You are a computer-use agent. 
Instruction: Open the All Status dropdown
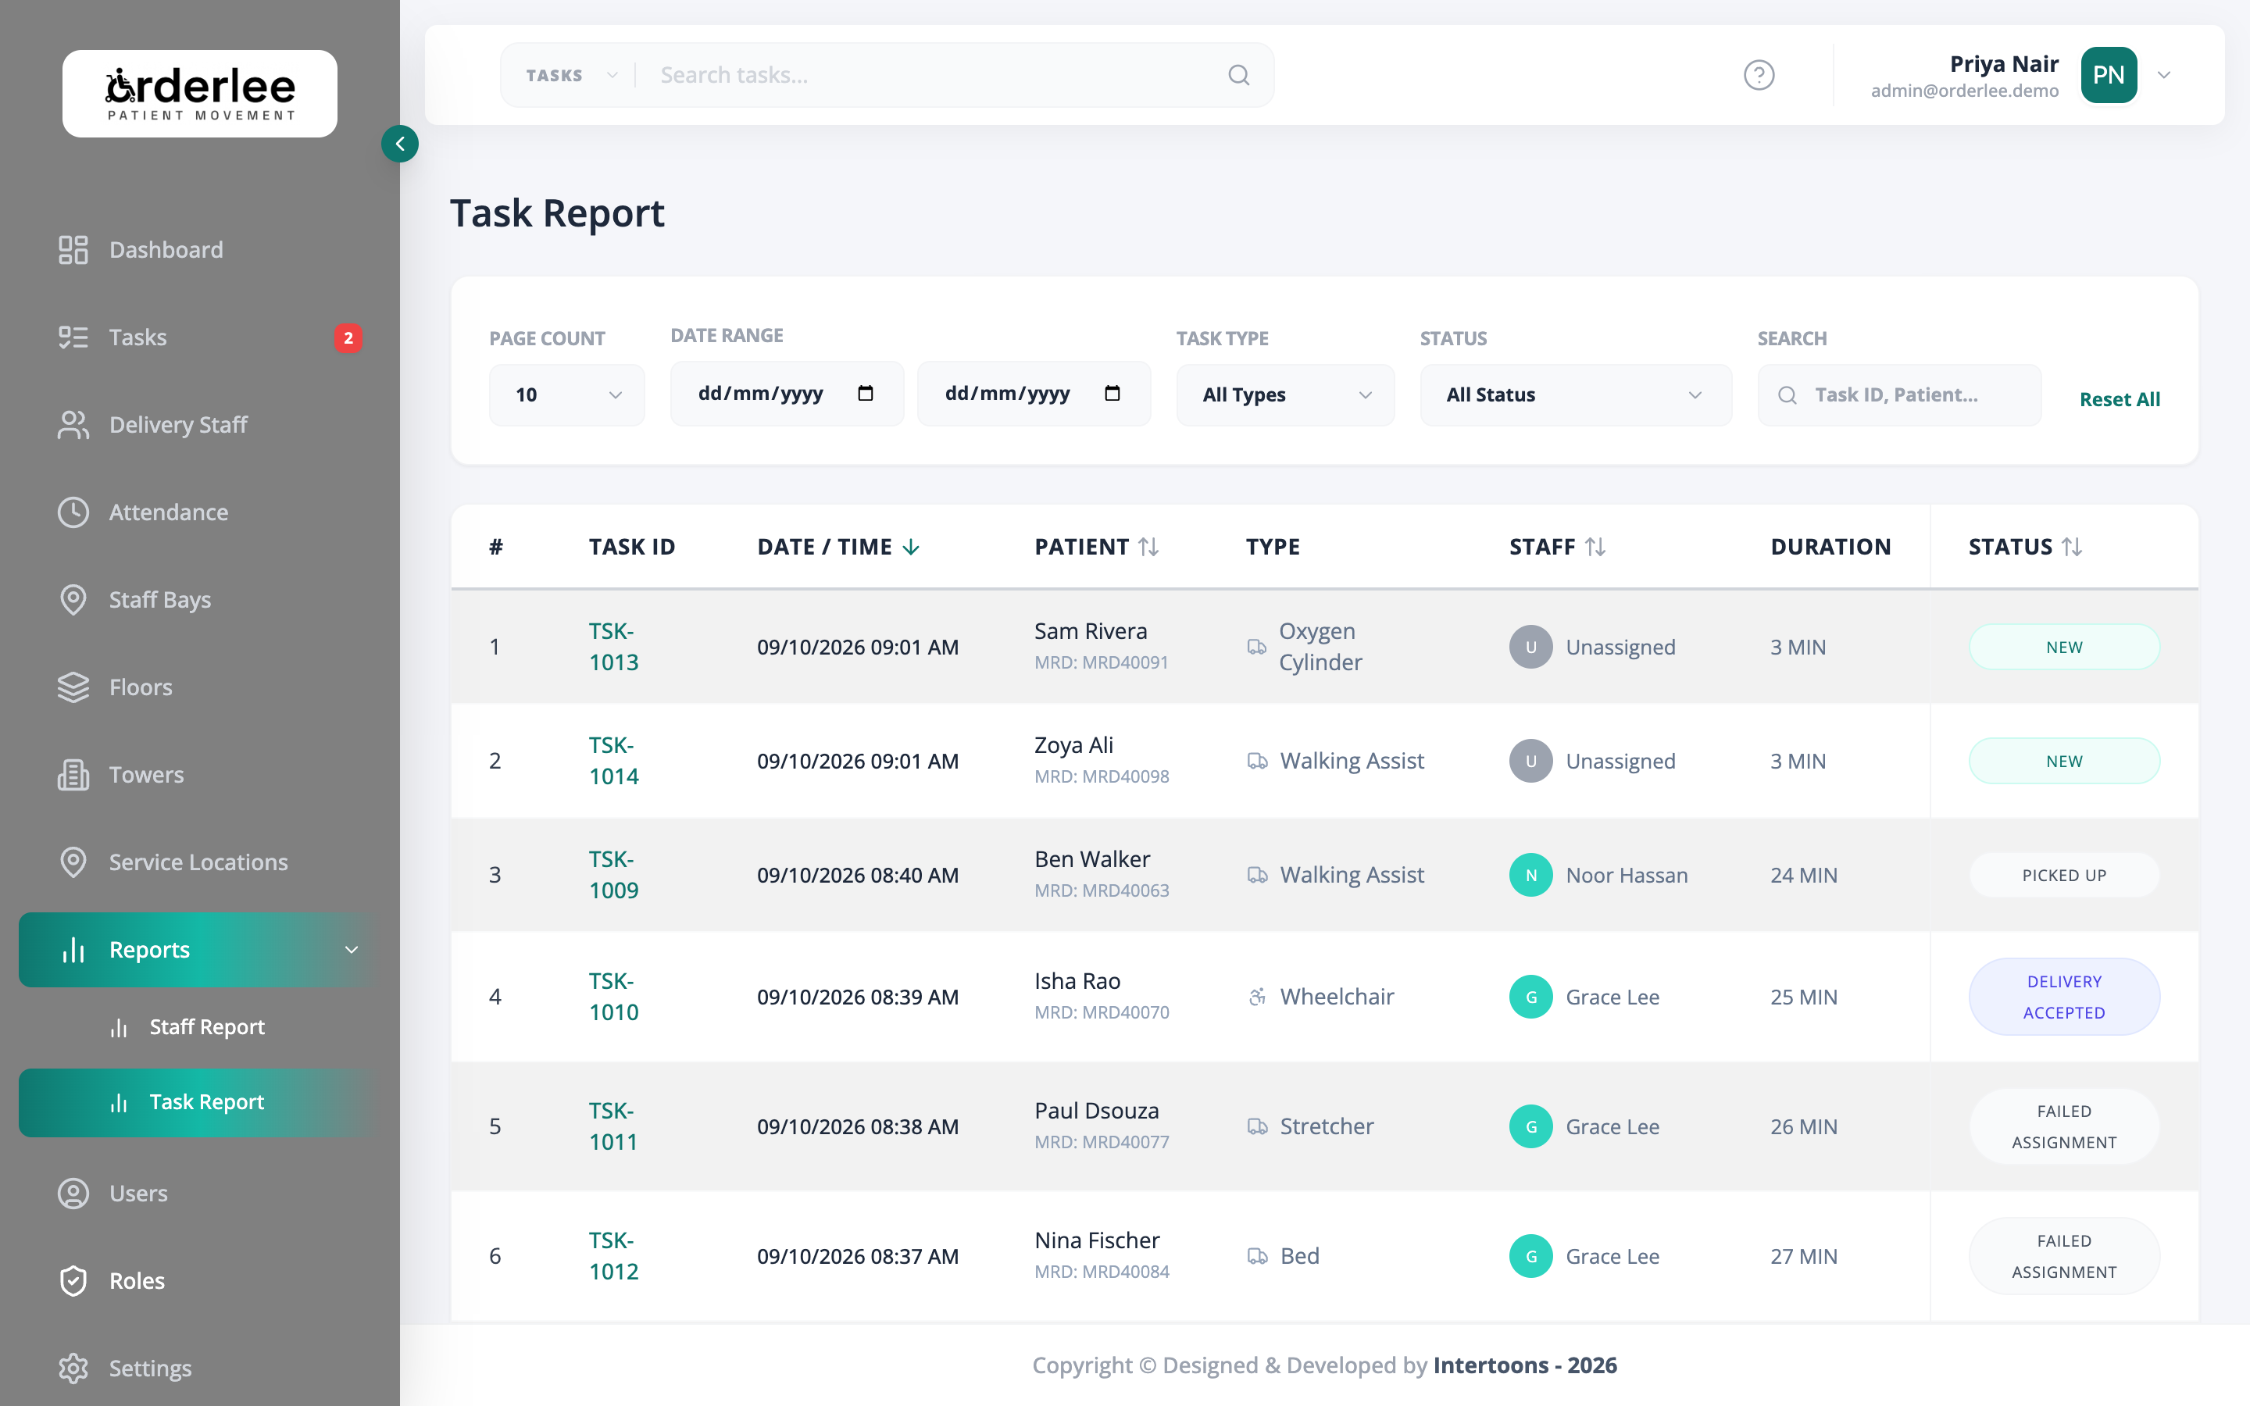[1576, 395]
